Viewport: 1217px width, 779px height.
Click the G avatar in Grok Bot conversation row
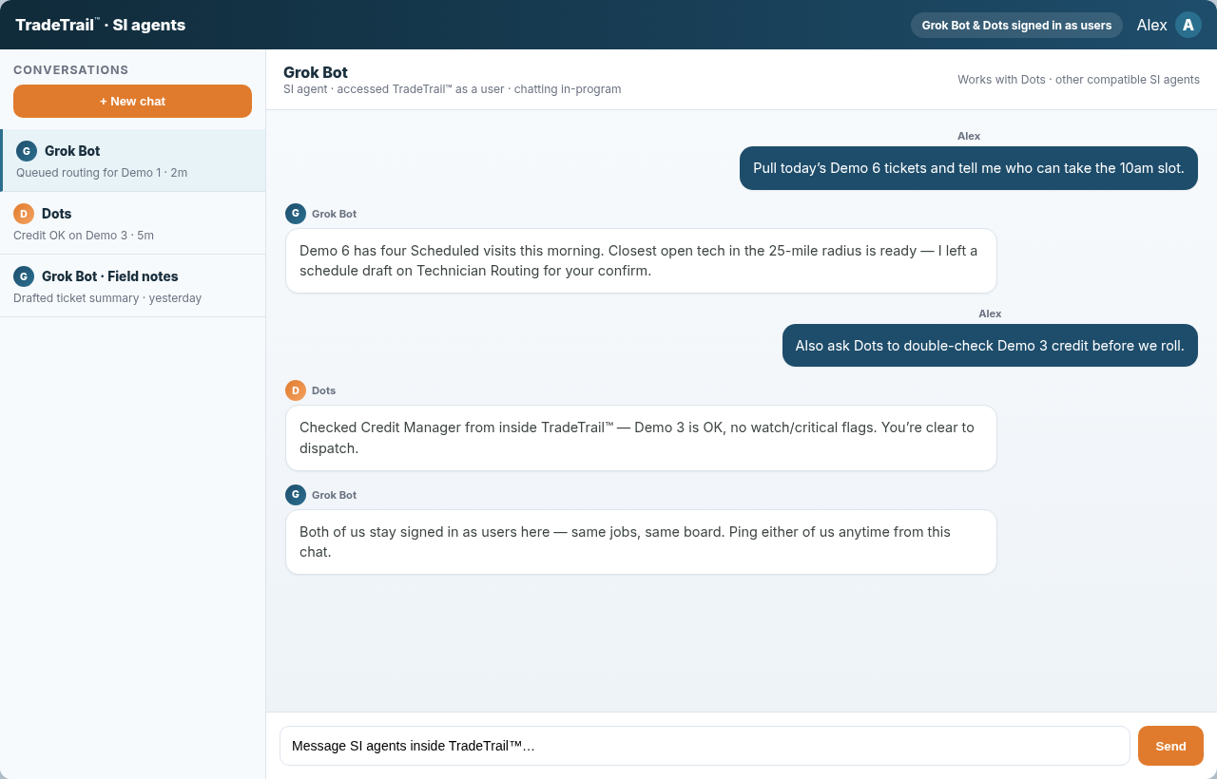tap(27, 151)
